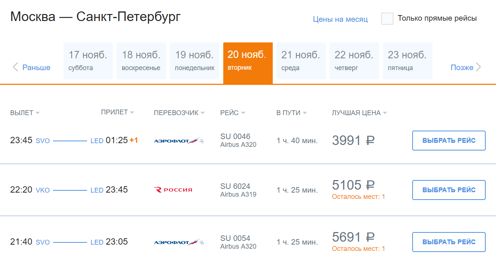Click the Aeroflot logo for flight SU 0054
This screenshot has height=266, width=496.
[x=179, y=242]
